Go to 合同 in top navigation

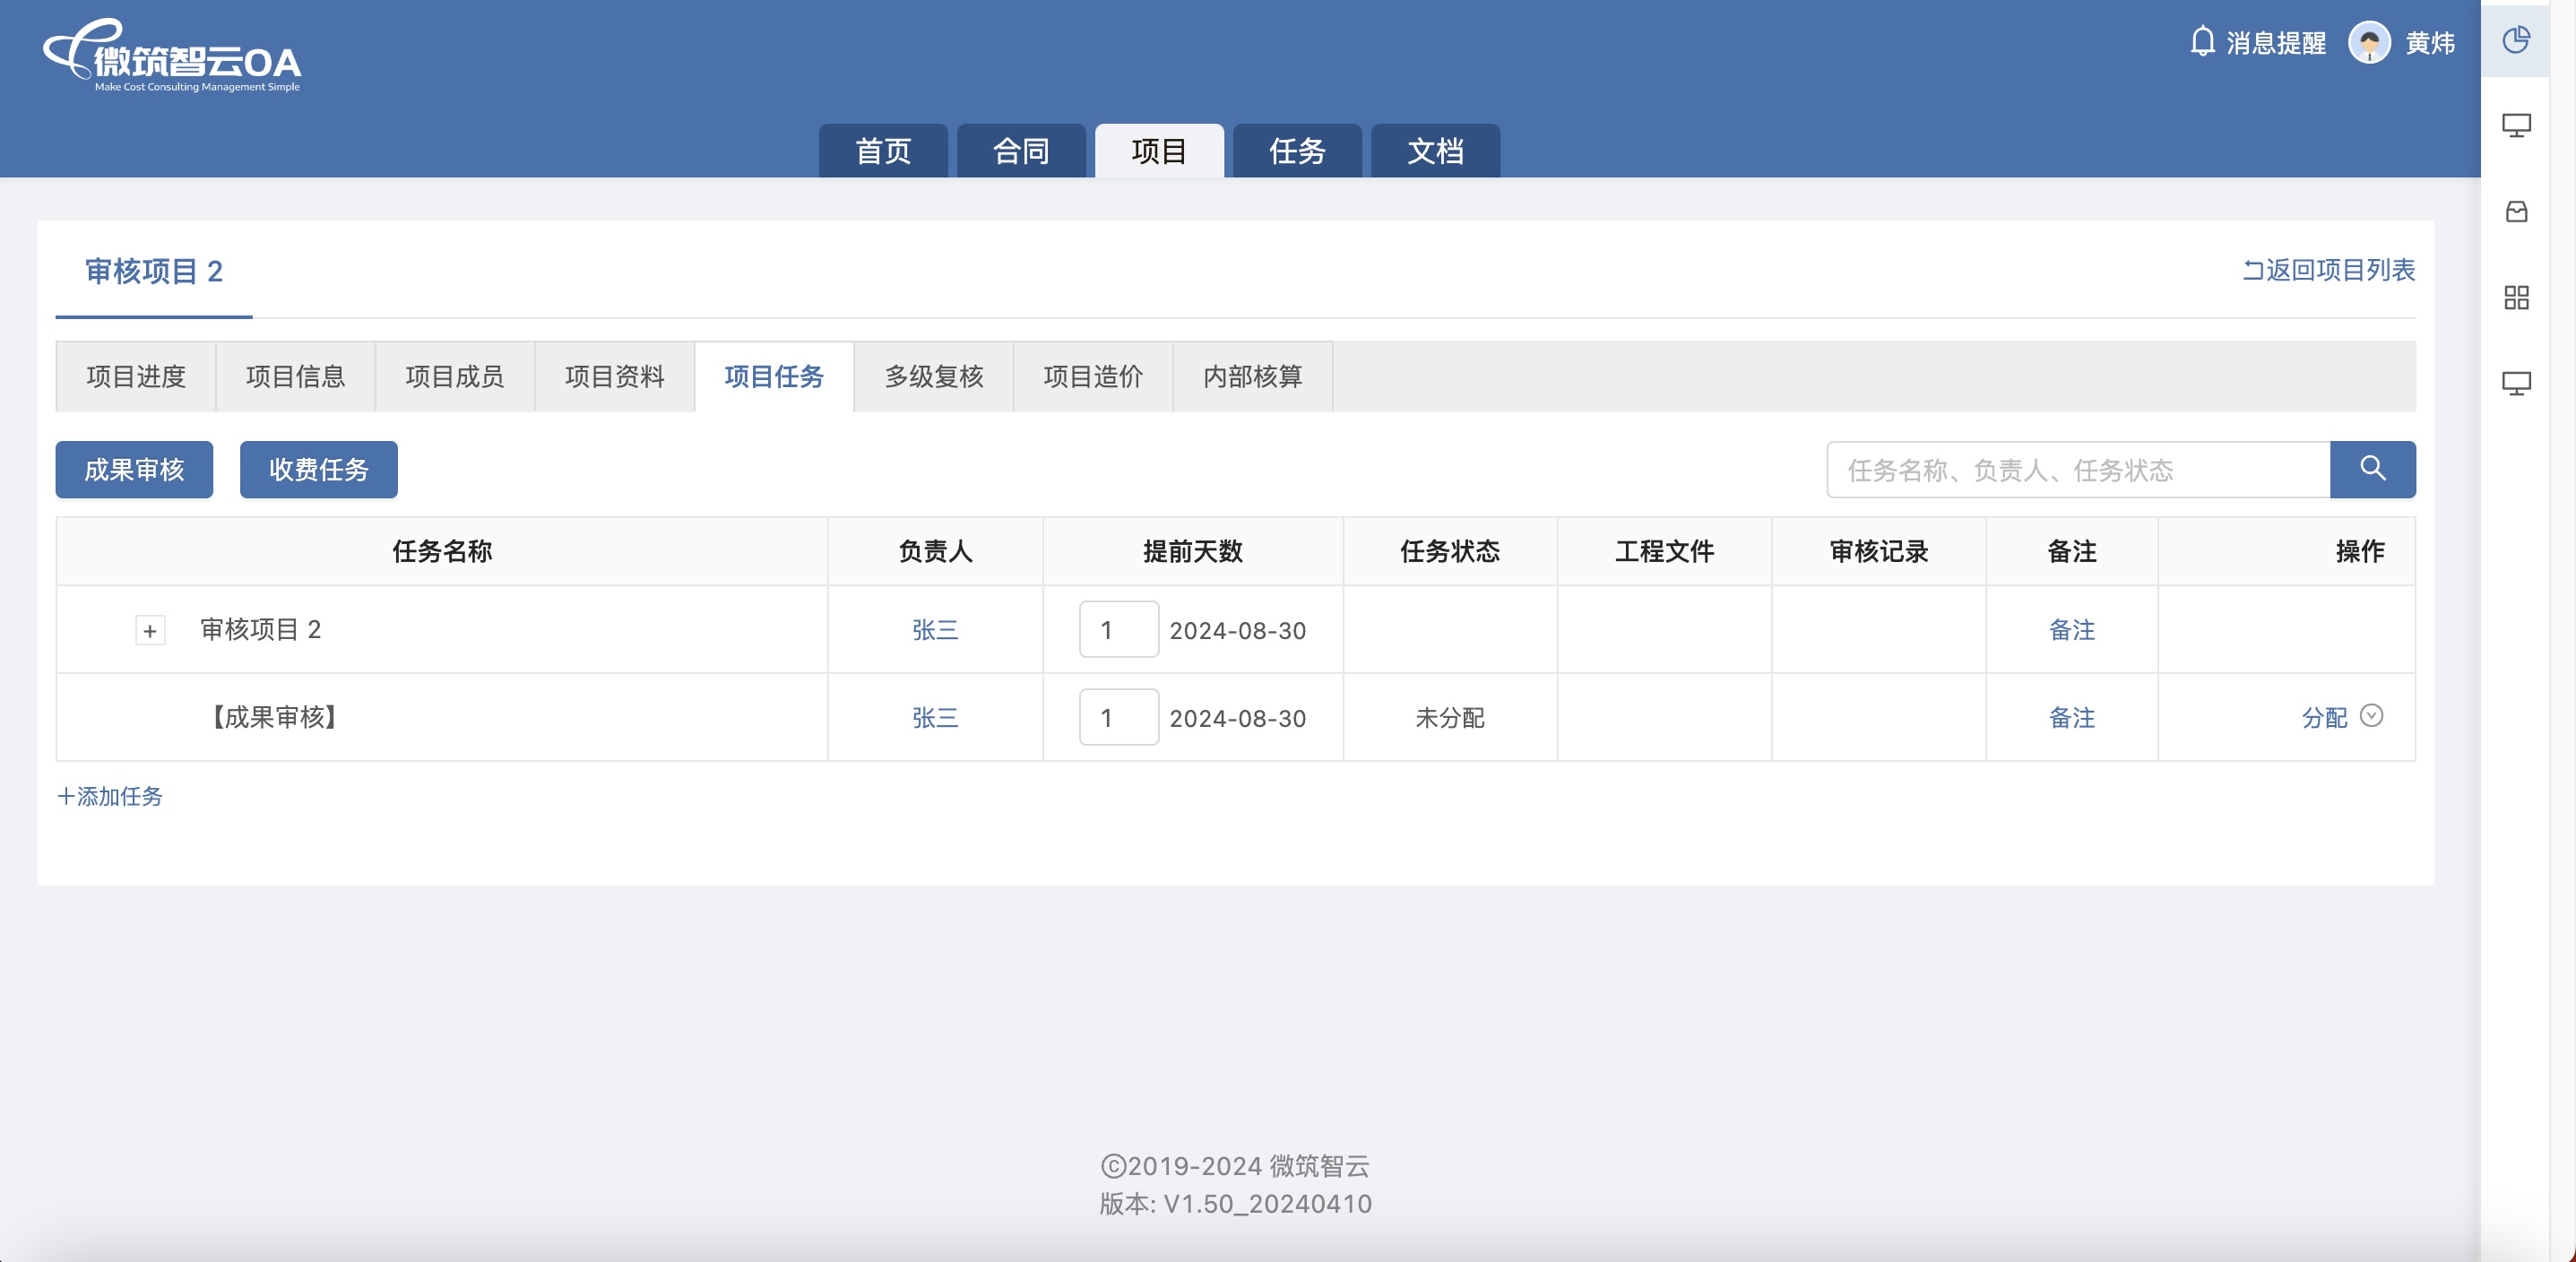(1020, 151)
